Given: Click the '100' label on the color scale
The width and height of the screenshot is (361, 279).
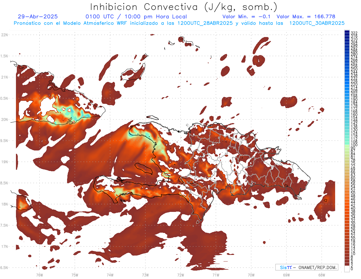Looking at the screenshot, I should click(x=354, y=145).
